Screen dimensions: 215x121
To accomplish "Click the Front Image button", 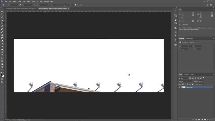I will point(63,5).
